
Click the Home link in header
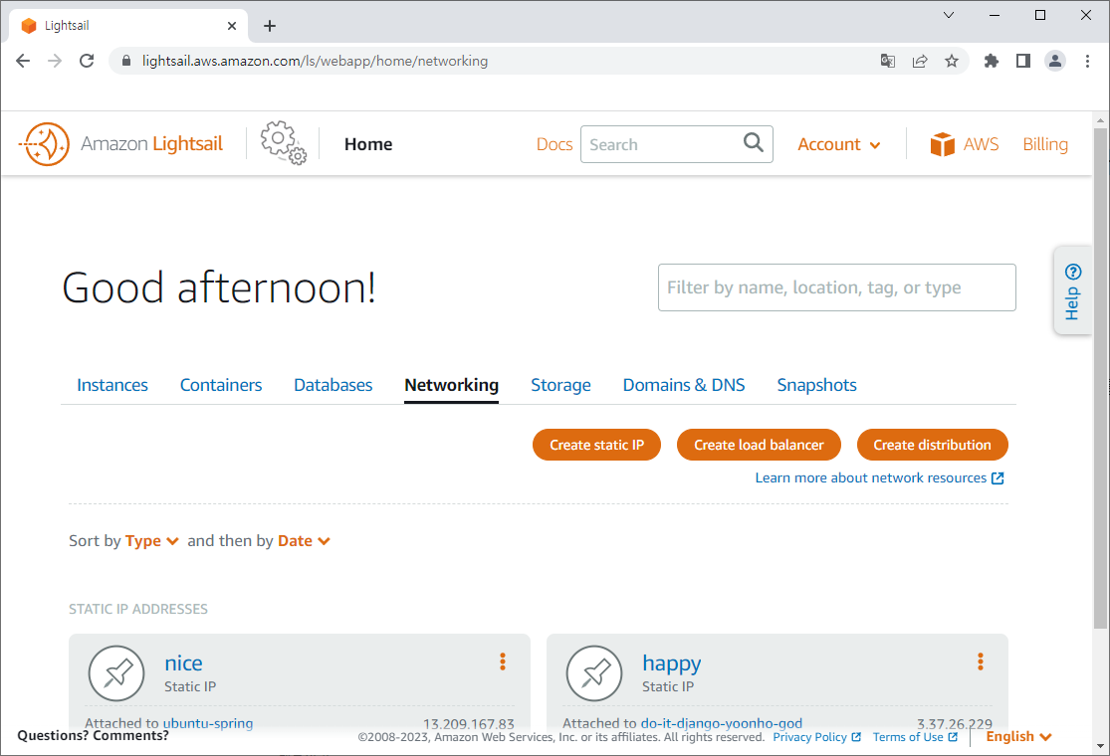click(x=368, y=144)
